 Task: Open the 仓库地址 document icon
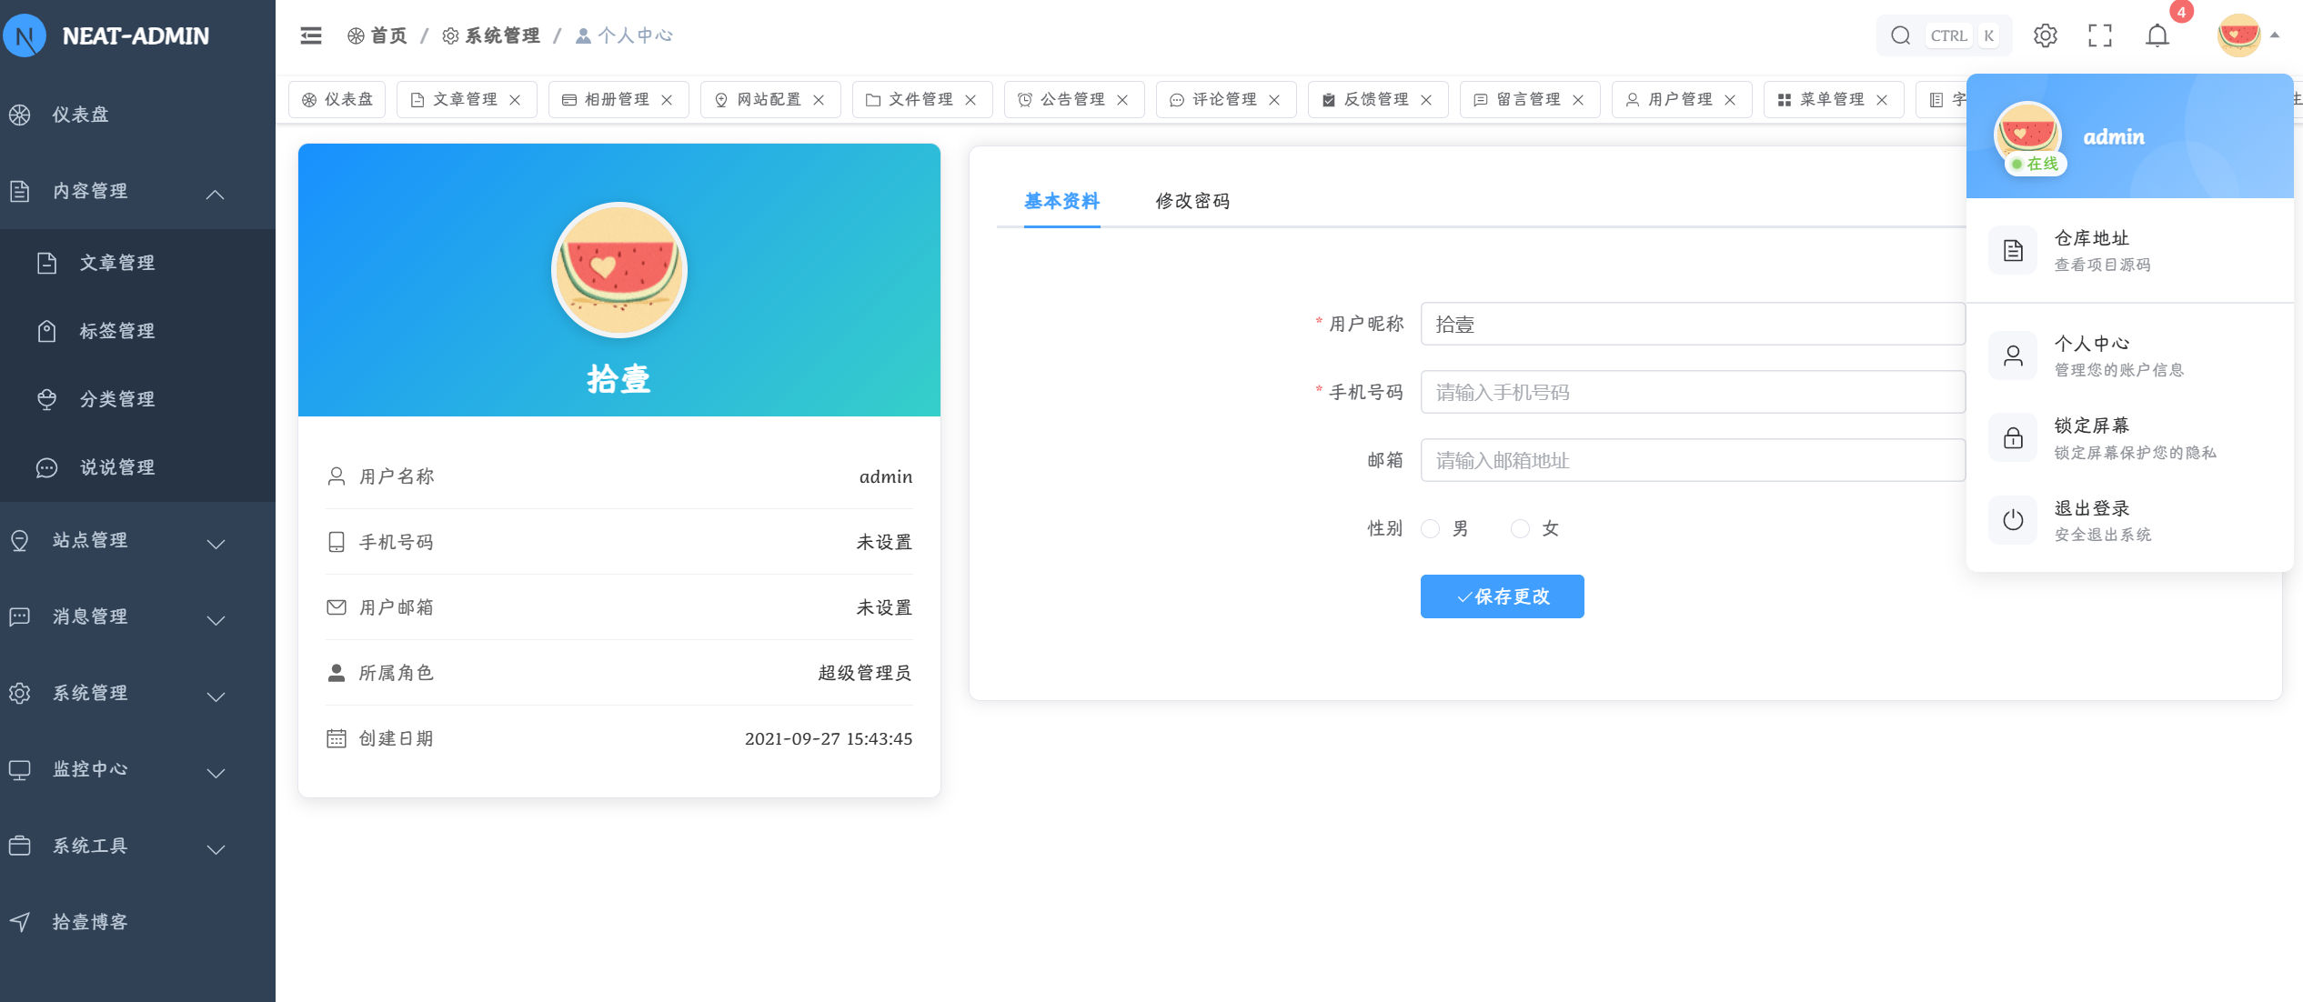2013,251
